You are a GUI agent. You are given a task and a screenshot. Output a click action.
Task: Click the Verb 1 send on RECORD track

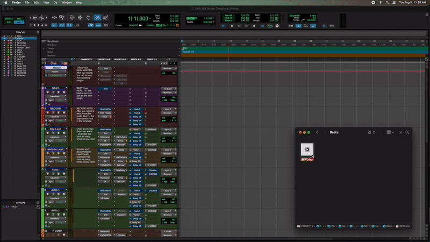click(x=137, y=109)
